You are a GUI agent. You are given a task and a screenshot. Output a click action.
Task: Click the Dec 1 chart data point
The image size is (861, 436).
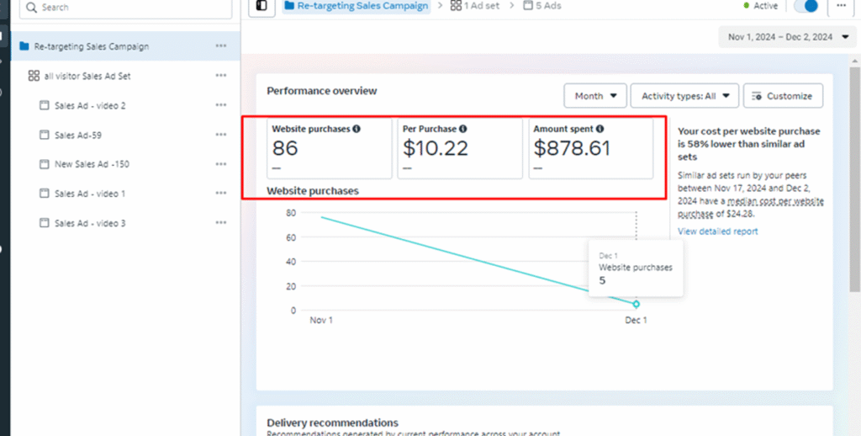click(636, 304)
